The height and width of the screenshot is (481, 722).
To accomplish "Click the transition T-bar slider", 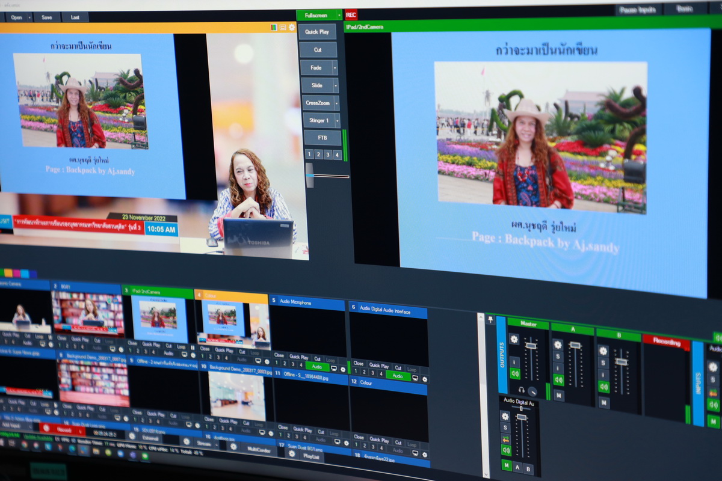I will tap(309, 176).
